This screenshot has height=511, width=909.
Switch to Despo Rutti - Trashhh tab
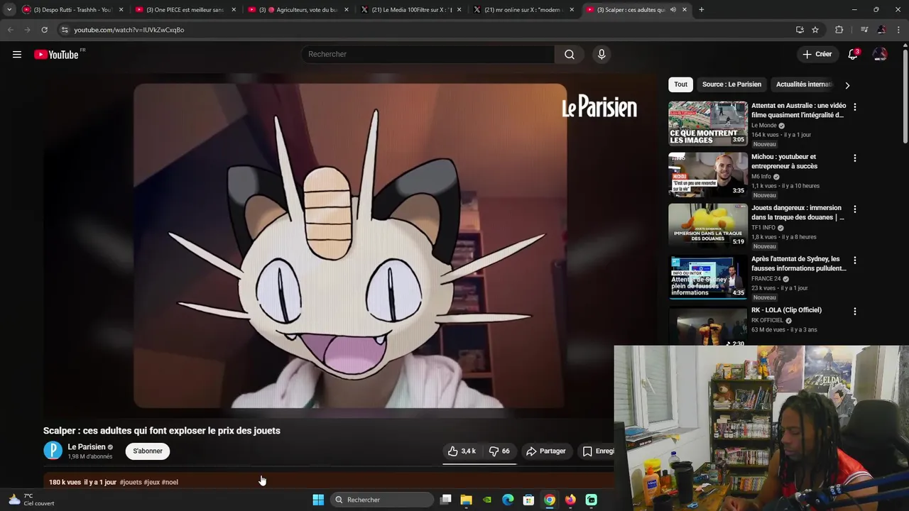tap(73, 10)
